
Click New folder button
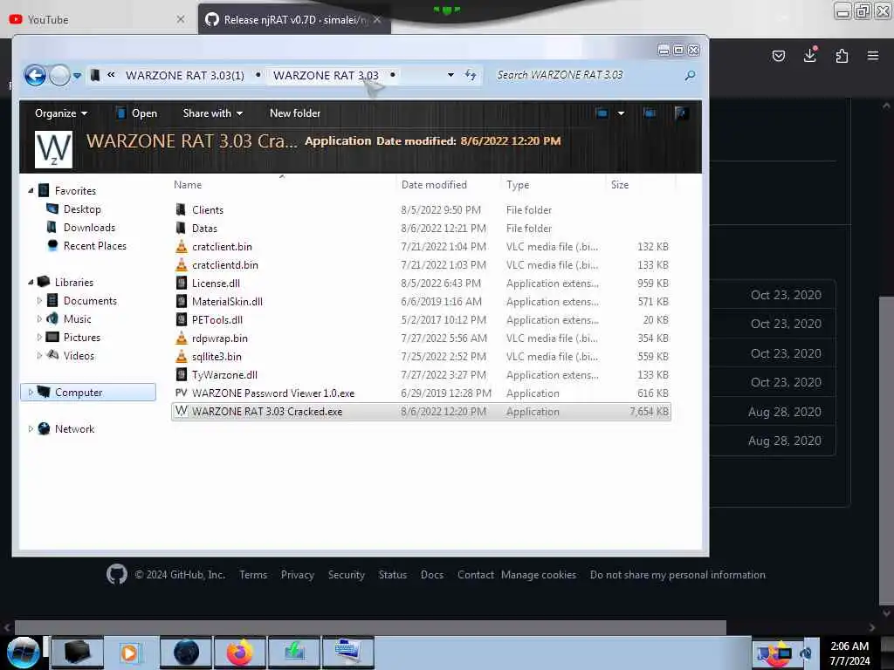(x=295, y=113)
